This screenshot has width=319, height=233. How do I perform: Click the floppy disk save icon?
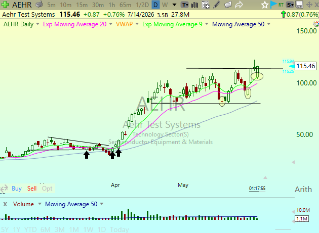pos(299,5)
